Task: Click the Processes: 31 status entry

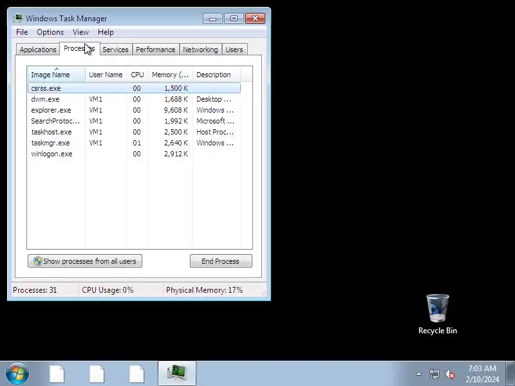Action: click(x=35, y=290)
